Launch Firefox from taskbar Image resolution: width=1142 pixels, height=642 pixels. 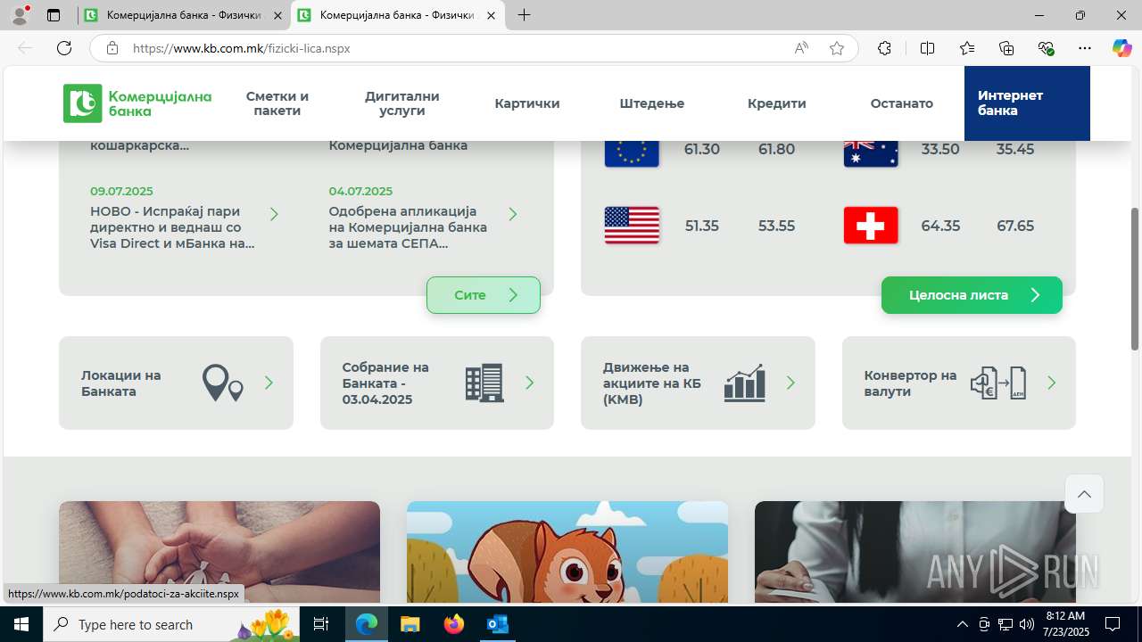click(x=454, y=624)
